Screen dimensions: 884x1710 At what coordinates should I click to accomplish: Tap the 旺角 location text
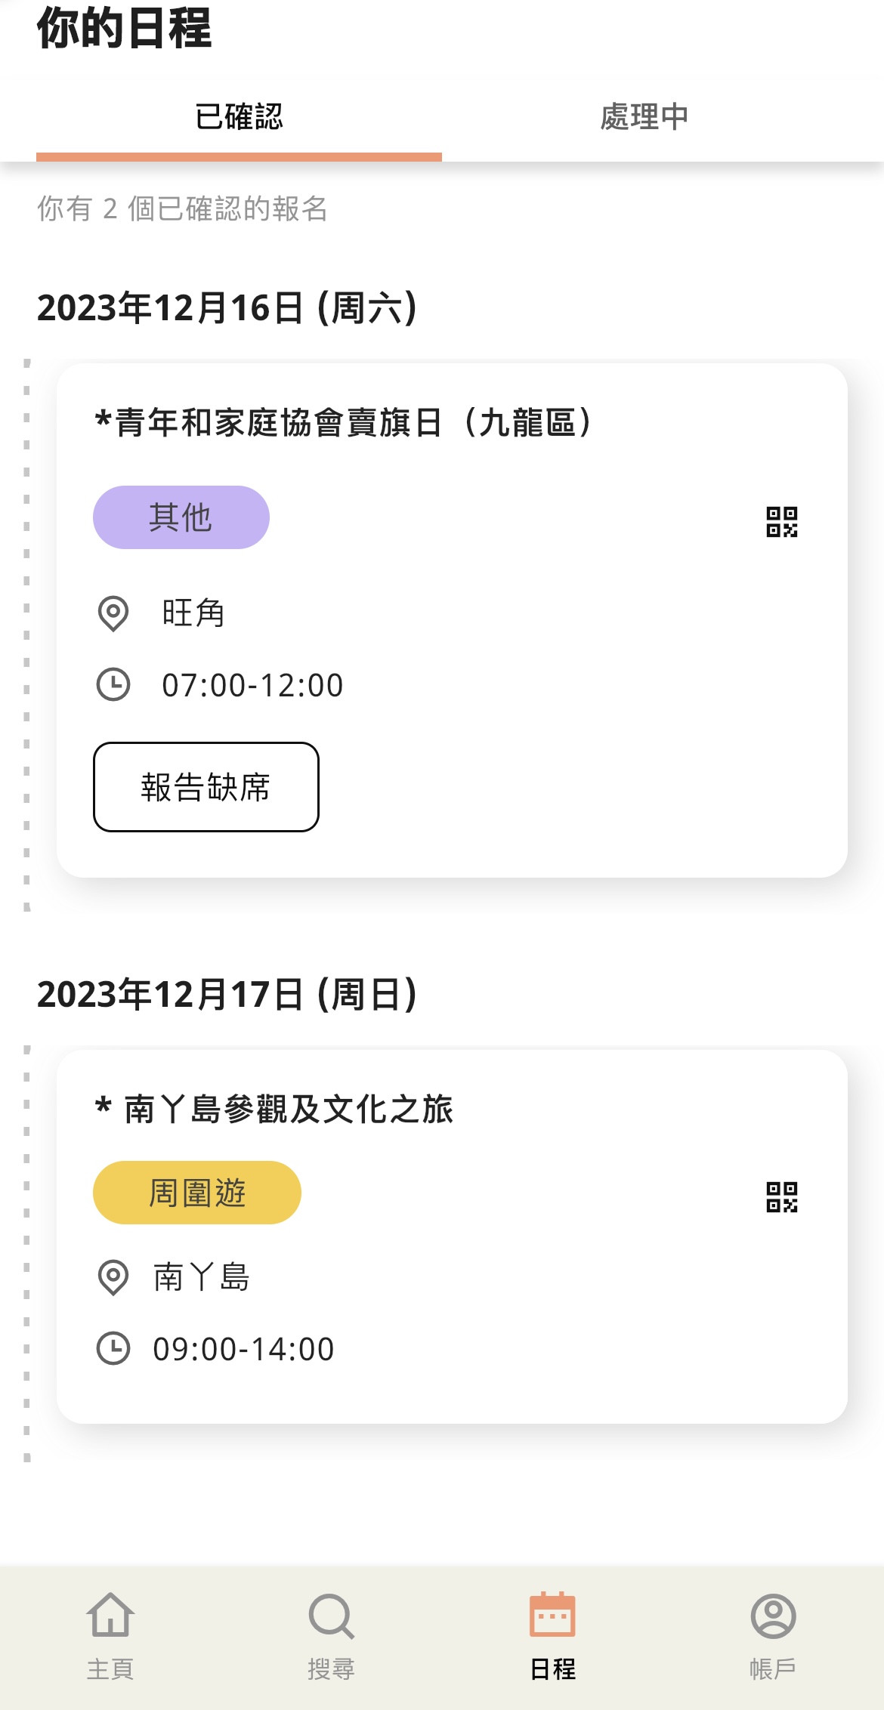(193, 613)
